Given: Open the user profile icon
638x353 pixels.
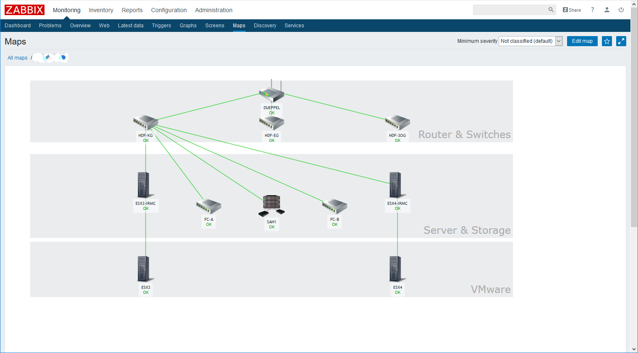Looking at the screenshot, I should [607, 10].
